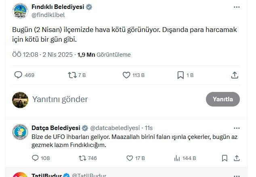Open replies on the main tweet
Image resolution: width=256 pixels, height=177 pixels.
pos(18,75)
